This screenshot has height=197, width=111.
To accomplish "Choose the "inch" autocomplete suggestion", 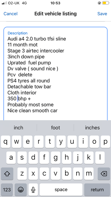I will click(x=18, y=128).
